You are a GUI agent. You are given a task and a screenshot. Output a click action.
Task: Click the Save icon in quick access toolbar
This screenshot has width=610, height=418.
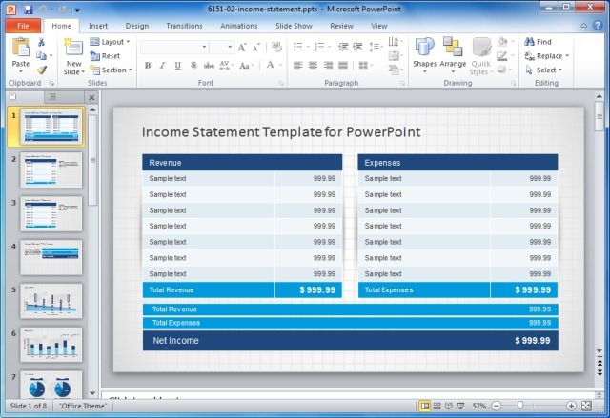tap(28, 9)
